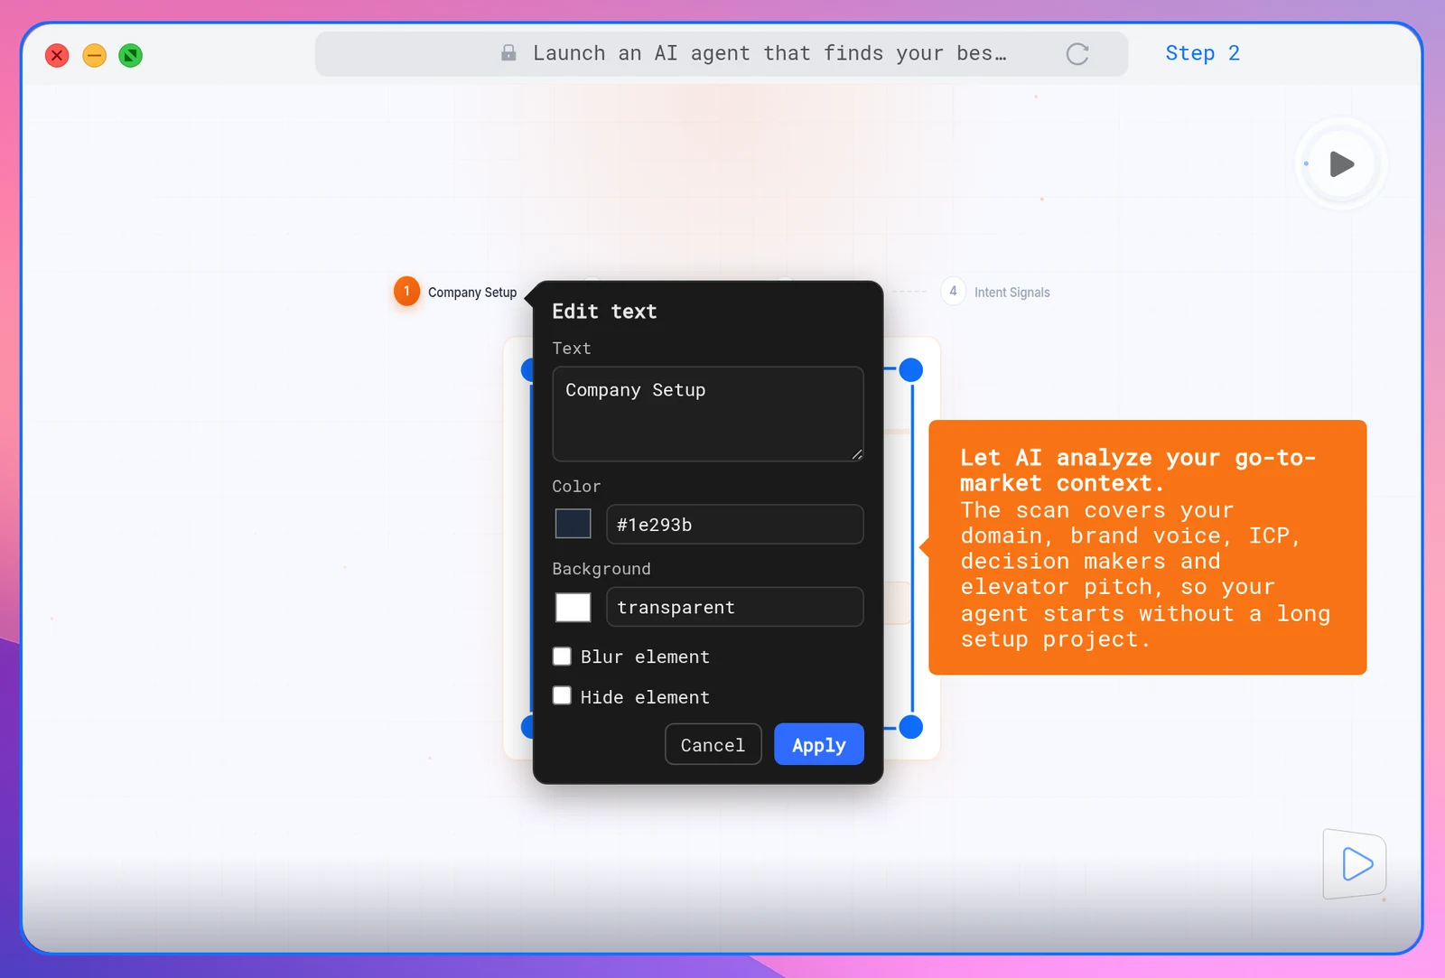1445x978 pixels.
Task: Click the Edit text dialog title
Action: [x=604, y=312]
